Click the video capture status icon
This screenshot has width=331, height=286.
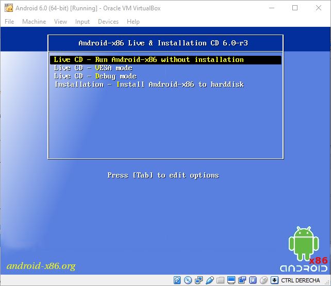242,280
